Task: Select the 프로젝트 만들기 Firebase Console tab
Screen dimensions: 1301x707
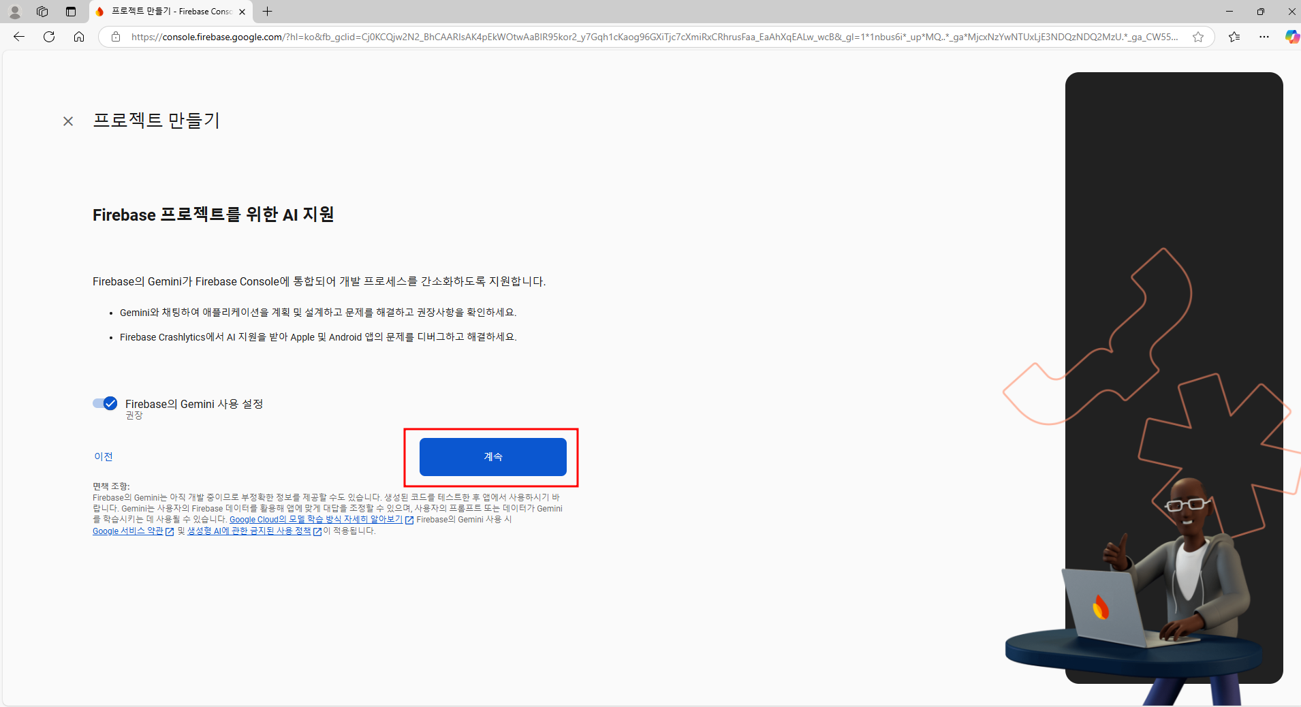Action: pos(170,12)
